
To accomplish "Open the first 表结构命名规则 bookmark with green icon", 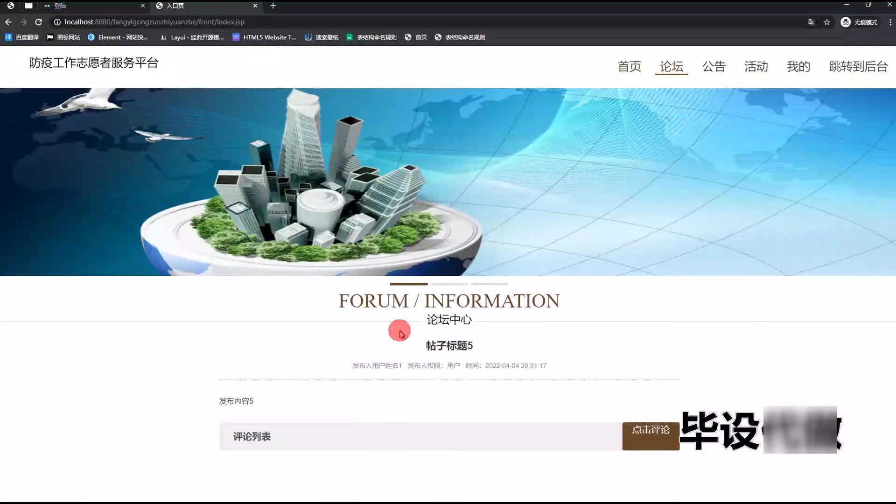I will tap(371, 37).
